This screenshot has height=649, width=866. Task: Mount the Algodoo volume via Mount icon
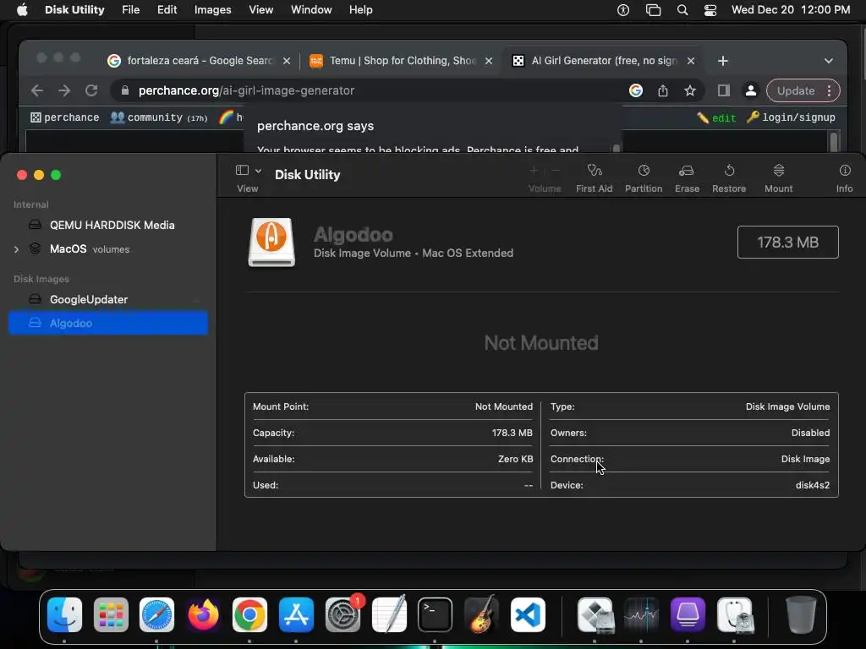pyautogui.click(x=779, y=178)
